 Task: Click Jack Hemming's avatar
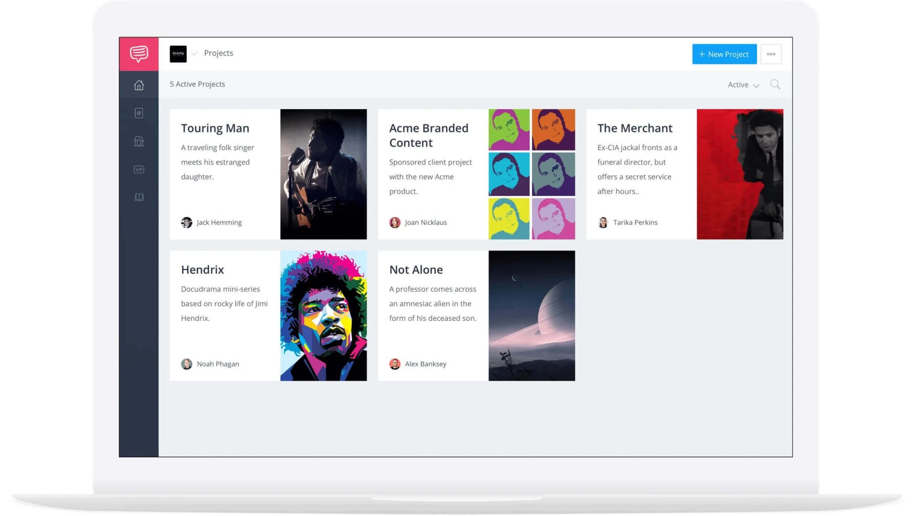(186, 223)
